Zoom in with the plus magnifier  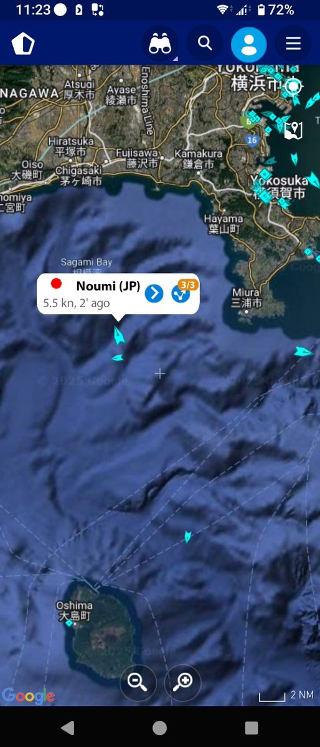coord(183,683)
